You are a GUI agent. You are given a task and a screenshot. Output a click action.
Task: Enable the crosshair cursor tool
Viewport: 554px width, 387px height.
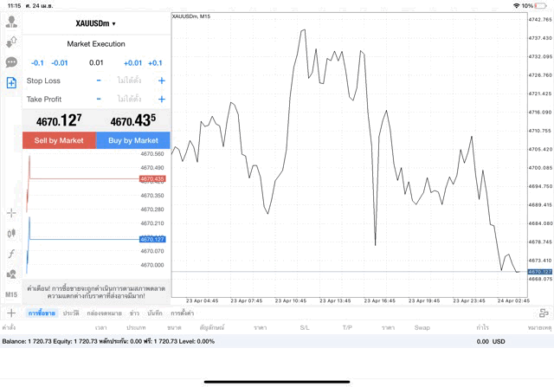coord(11,213)
